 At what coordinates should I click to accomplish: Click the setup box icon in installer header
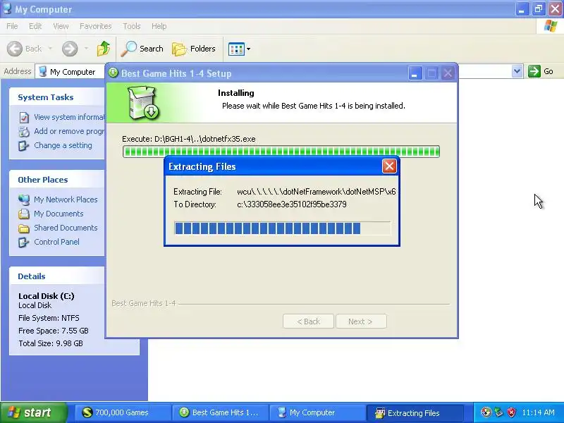click(x=144, y=102)
